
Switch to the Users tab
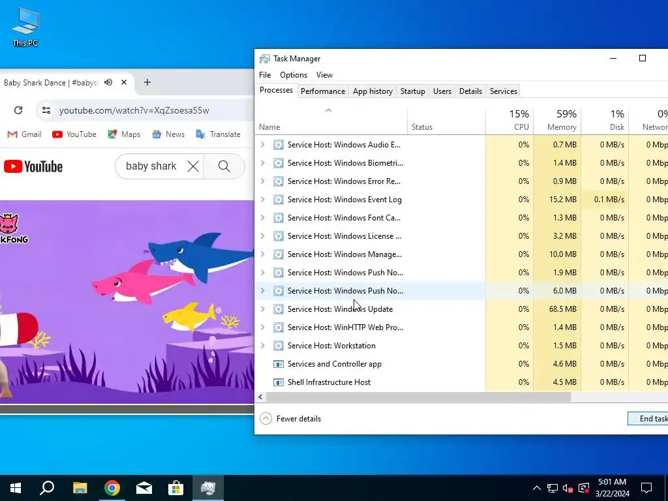442,91
